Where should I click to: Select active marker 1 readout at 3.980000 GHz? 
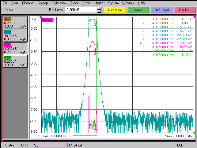(166, 43)
